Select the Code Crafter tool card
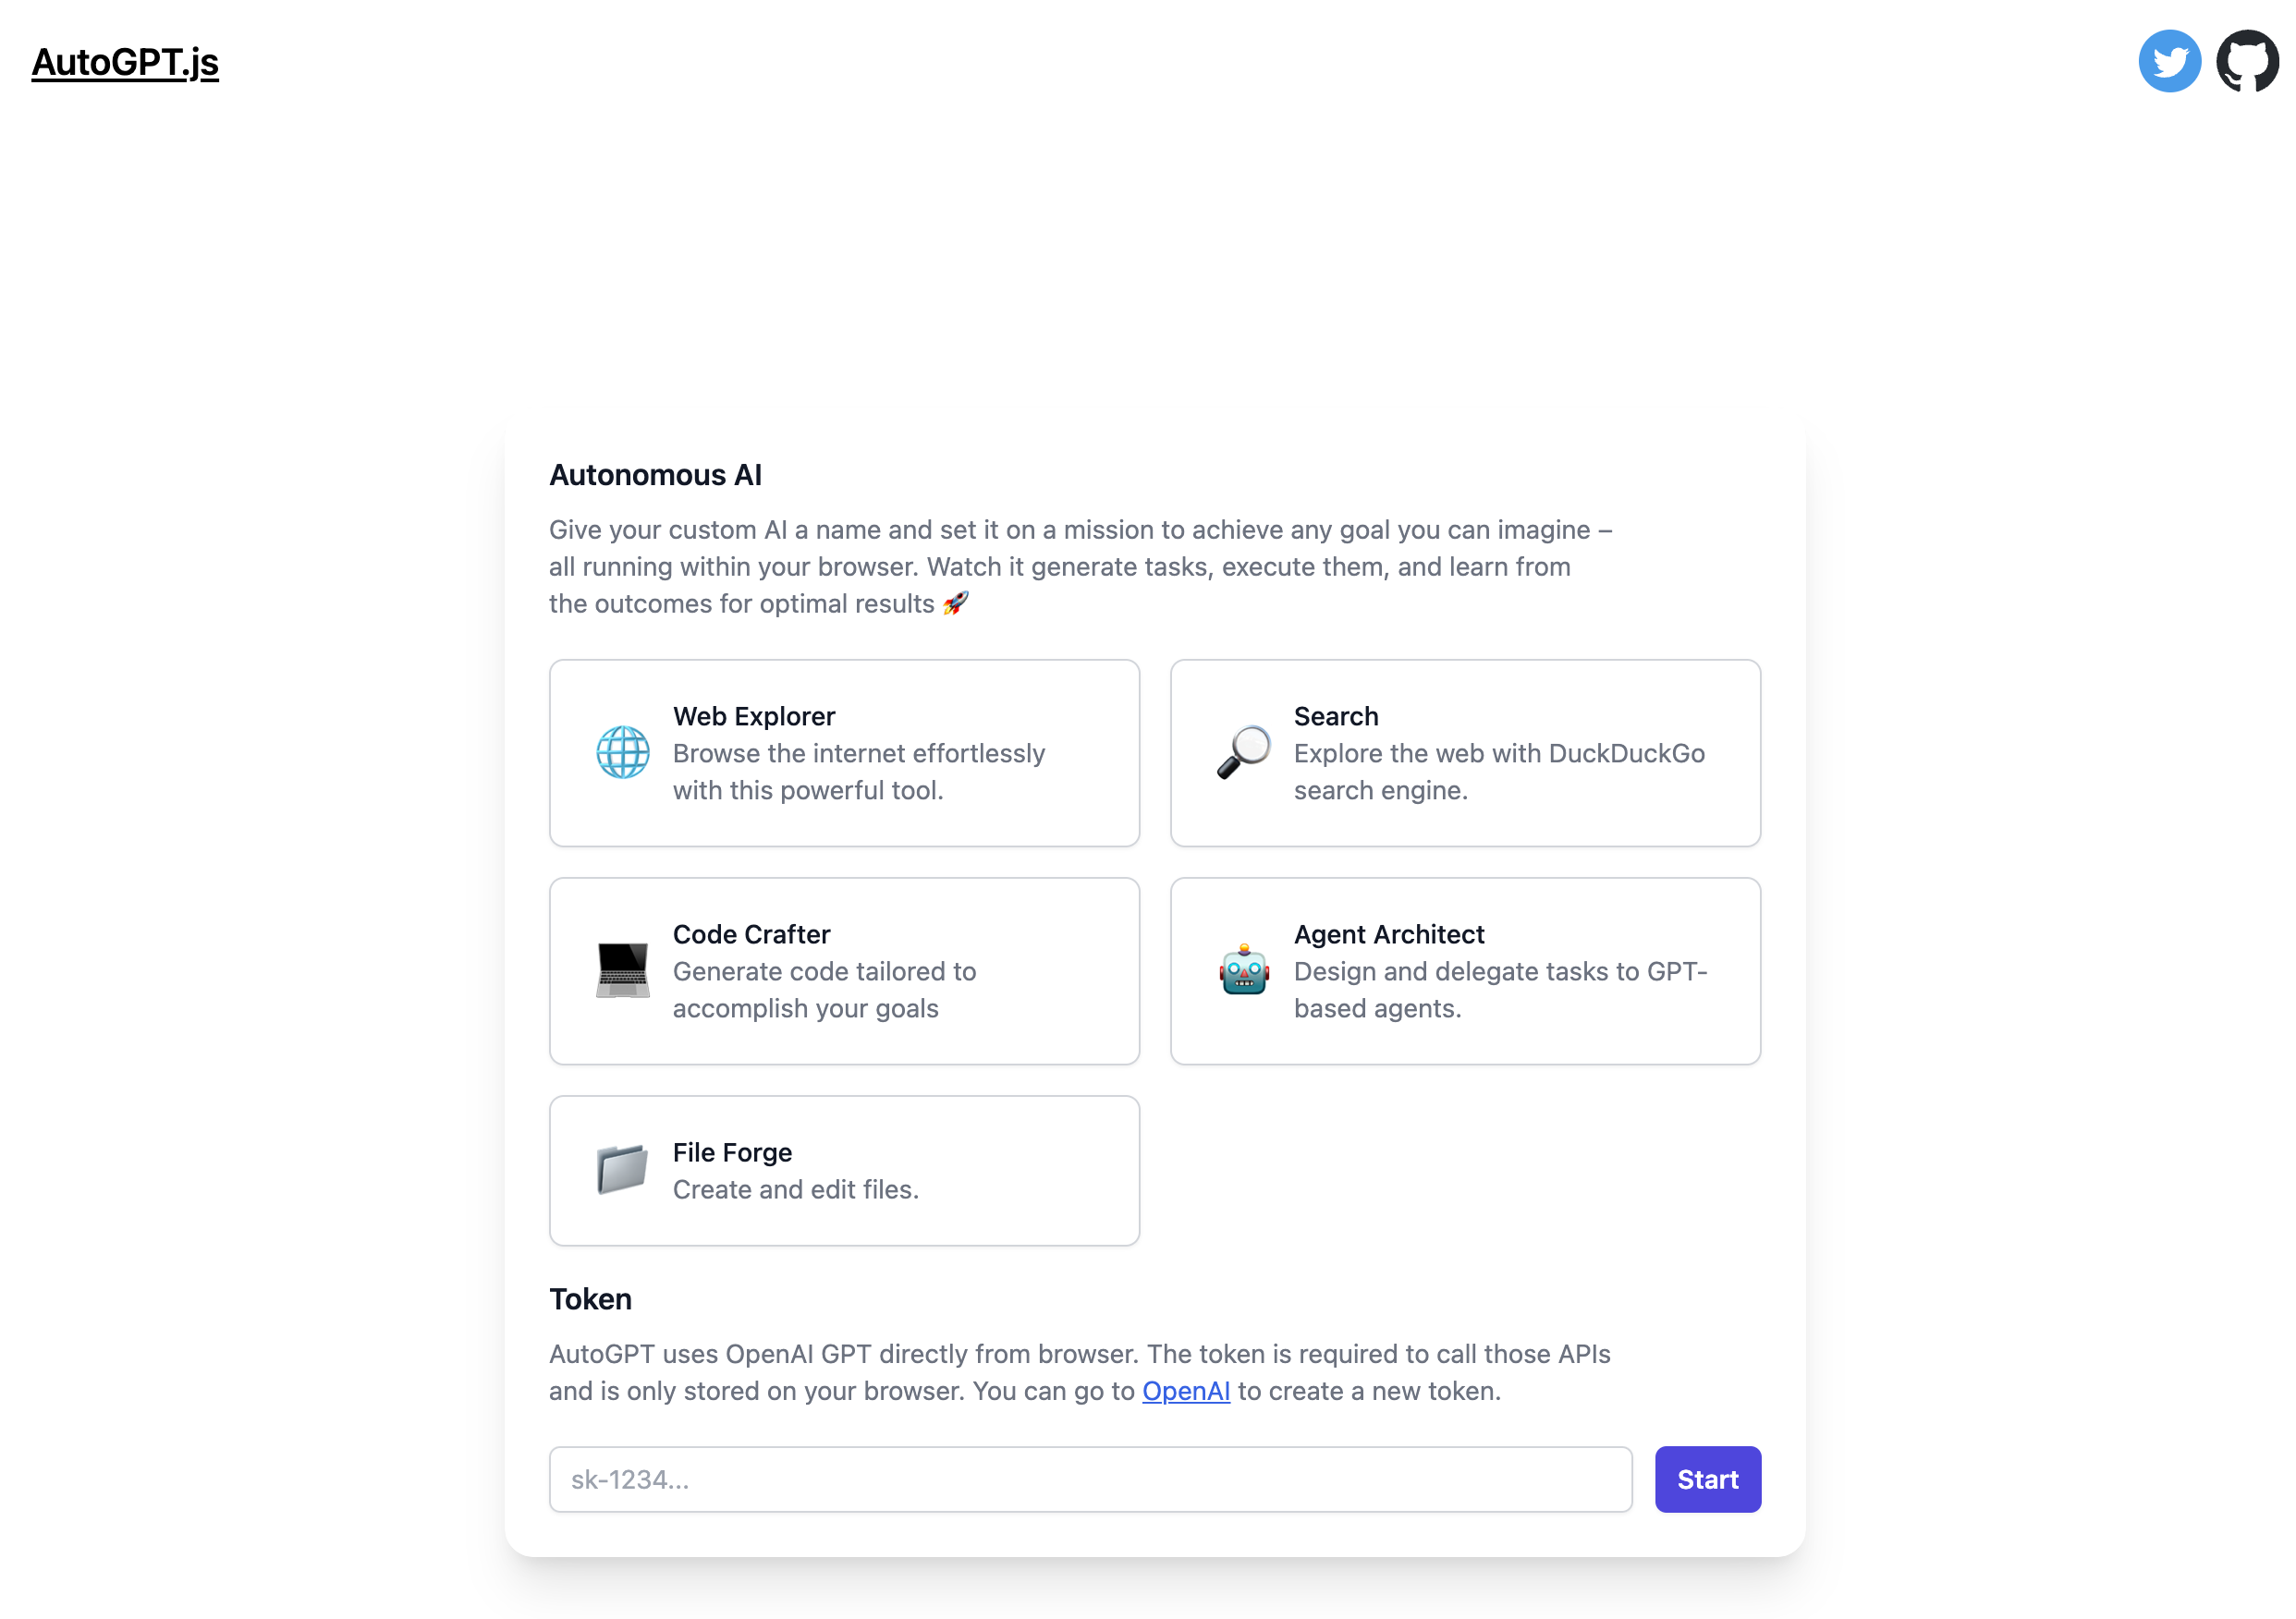 pos(843,970)
